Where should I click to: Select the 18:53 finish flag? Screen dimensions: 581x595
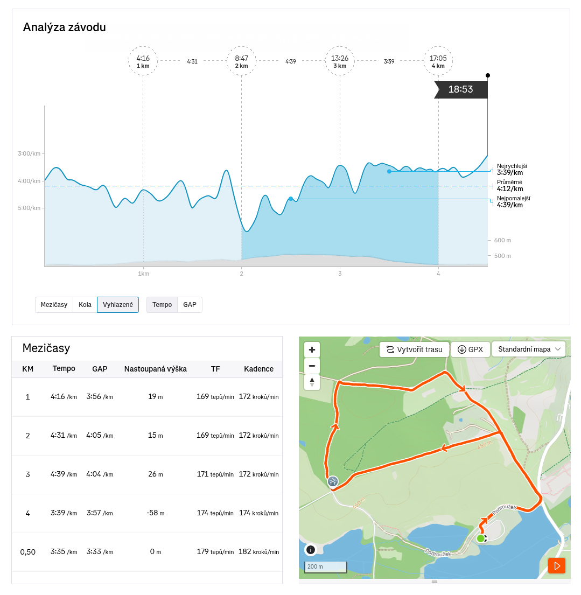[461, 89]
